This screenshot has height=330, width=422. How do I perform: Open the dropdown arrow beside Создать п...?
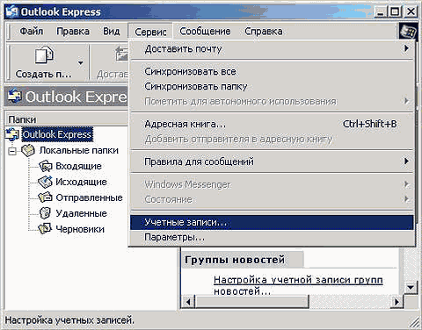[80, 62]
